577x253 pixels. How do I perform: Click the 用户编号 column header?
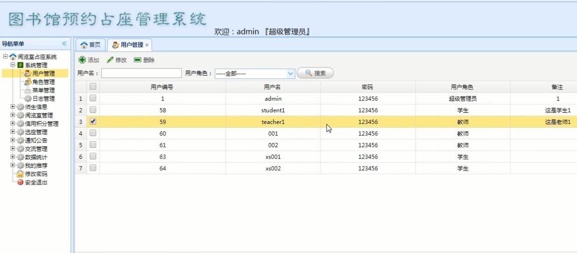pos(163,87)
